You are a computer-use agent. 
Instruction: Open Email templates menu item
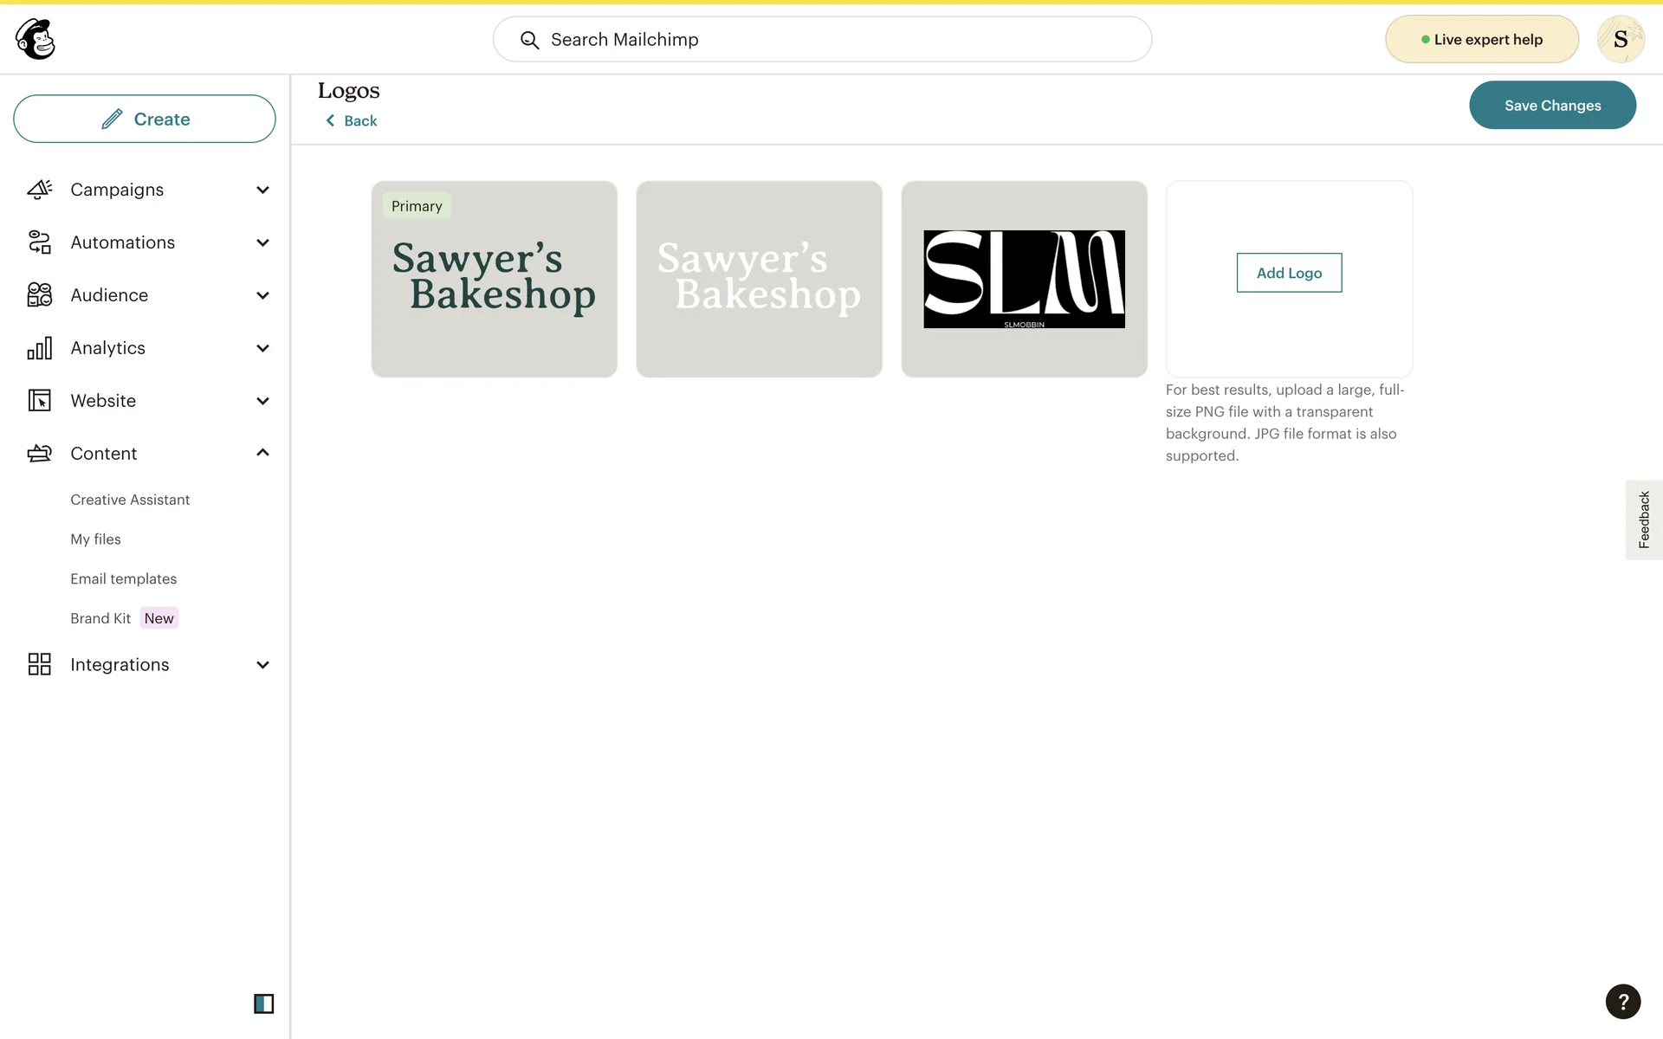pos(123,578)
